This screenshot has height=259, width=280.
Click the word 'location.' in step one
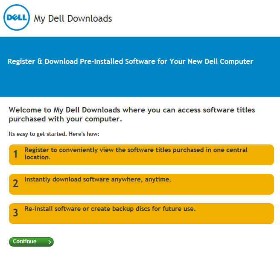click(x=38, y=157)
